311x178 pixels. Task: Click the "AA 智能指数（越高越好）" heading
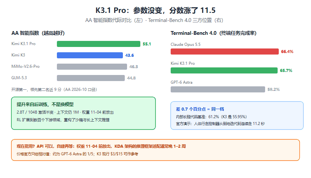point(38,33)
